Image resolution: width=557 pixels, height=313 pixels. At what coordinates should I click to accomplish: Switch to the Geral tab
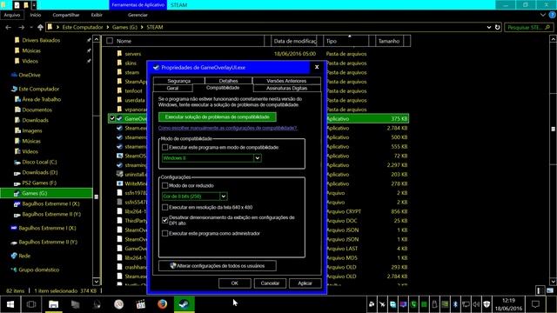172,88
